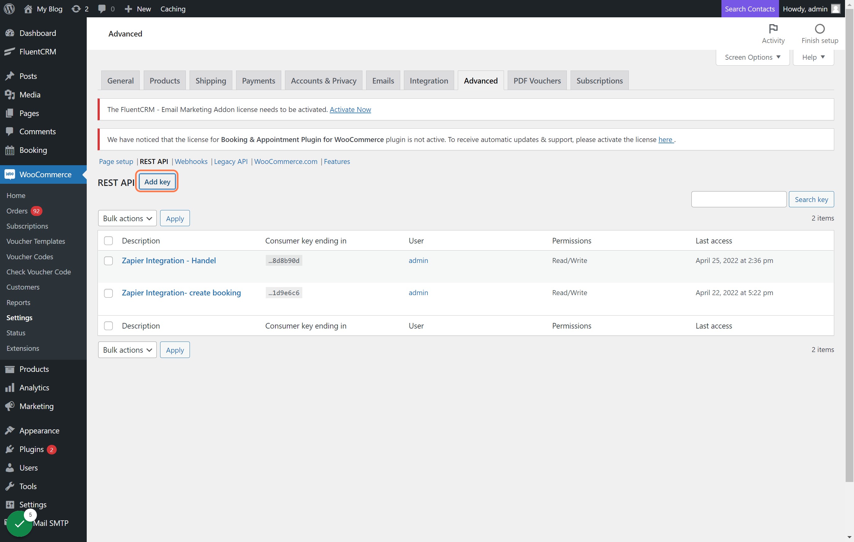Click the Add key button
Image resolution: width=854 pixels, height=542 pixels.
(x=157, y=182)
